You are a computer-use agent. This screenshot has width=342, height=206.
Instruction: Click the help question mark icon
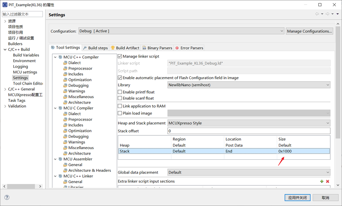point(7,197)
